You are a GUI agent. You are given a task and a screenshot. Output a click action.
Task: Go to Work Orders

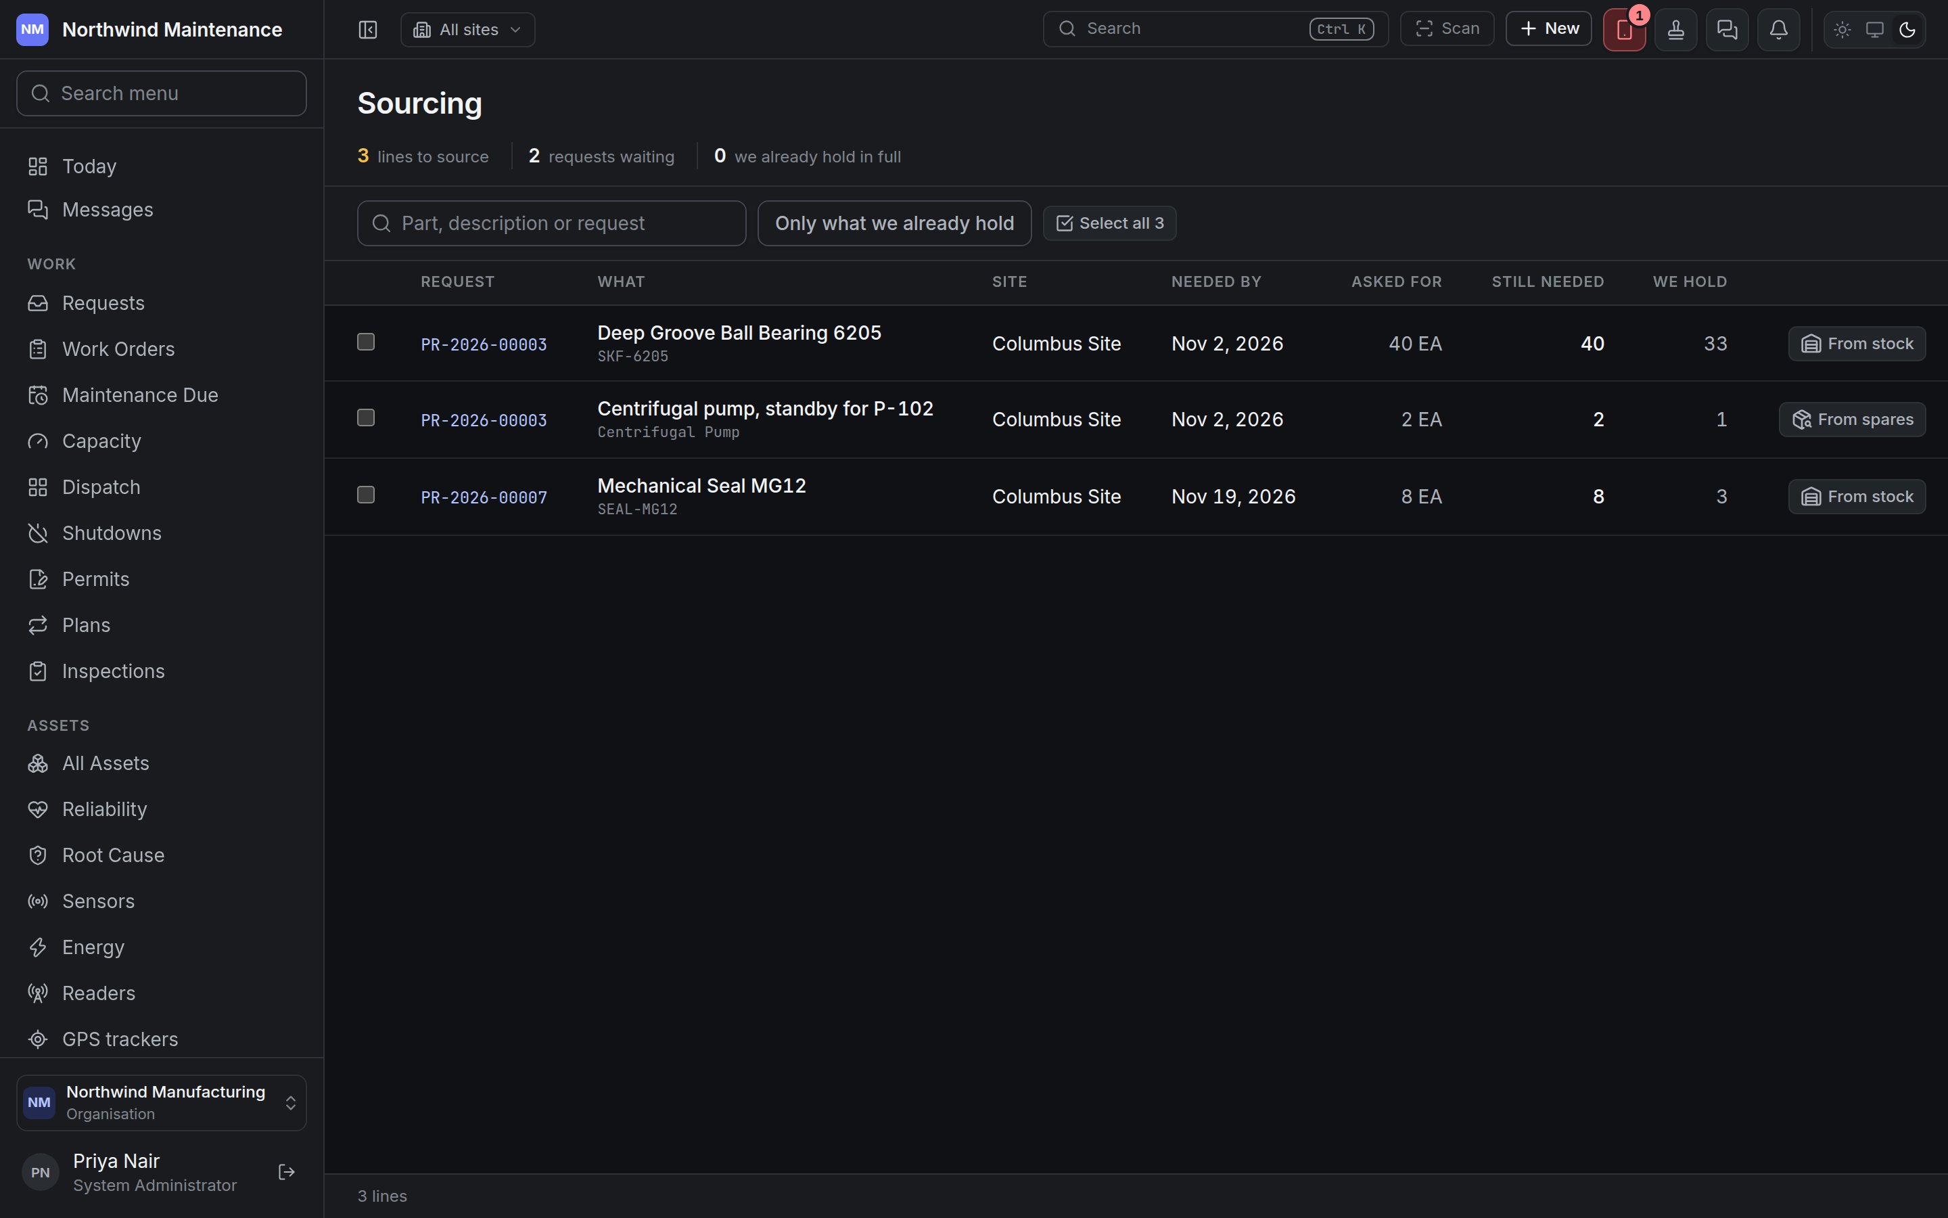pos(161,350)
